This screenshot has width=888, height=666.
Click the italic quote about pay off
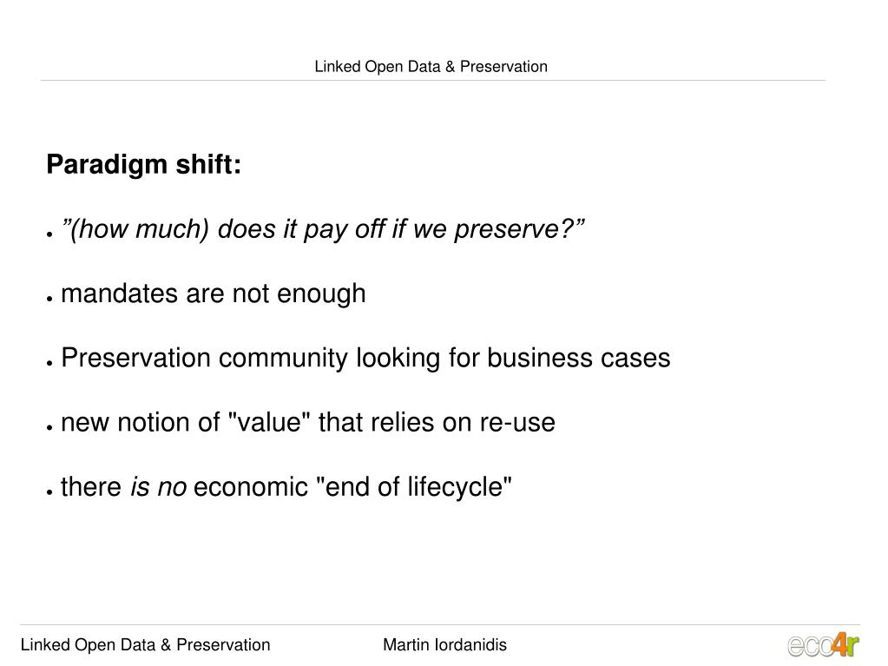click(x=323, y=229)
